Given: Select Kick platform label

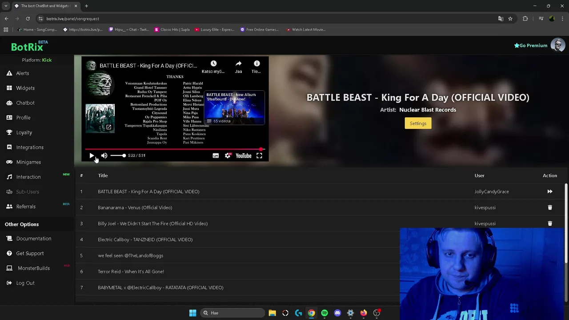Looking at the screenshot, I should (x=47, y=60).
